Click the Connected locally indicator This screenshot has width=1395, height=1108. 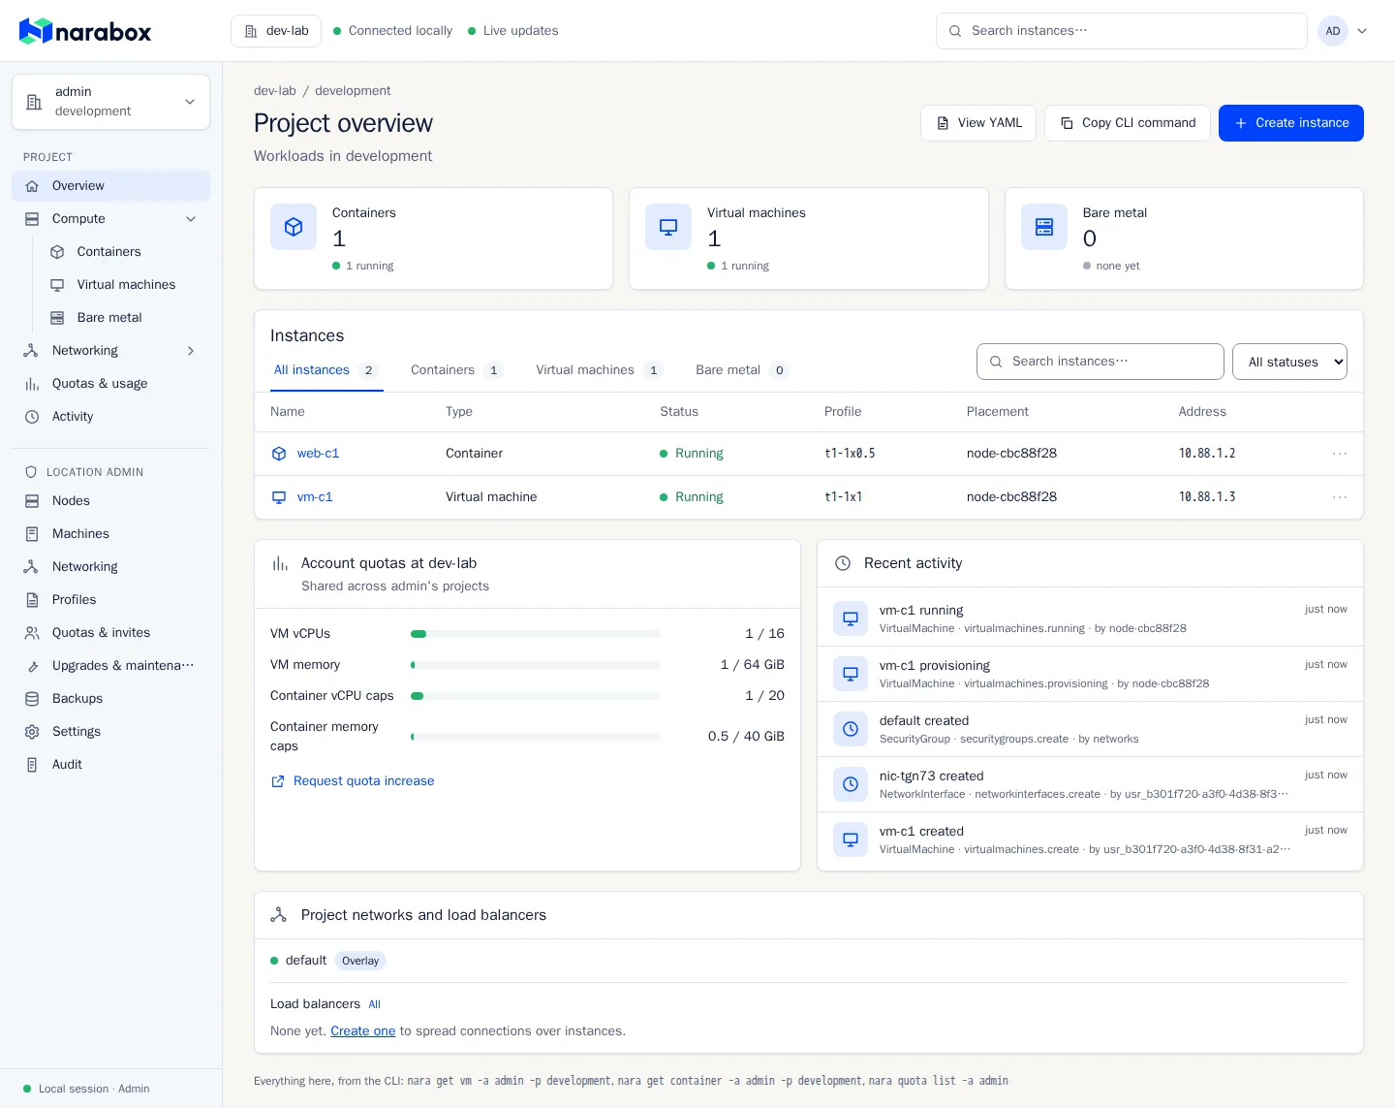pos(393,31)
